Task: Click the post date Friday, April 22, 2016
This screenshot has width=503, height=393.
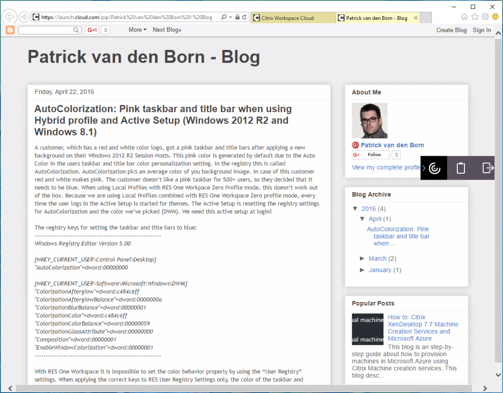Action: 64,92
